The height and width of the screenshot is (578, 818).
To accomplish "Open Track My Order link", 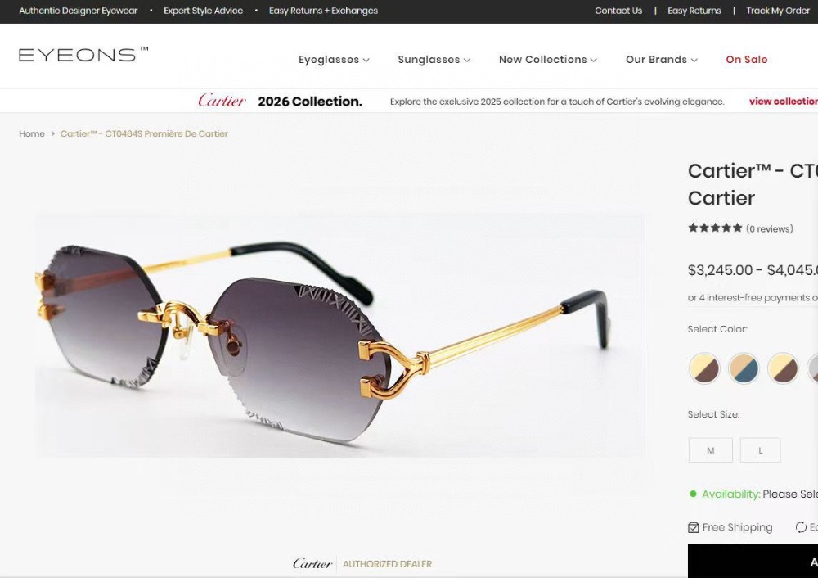I will pos(778,11).
